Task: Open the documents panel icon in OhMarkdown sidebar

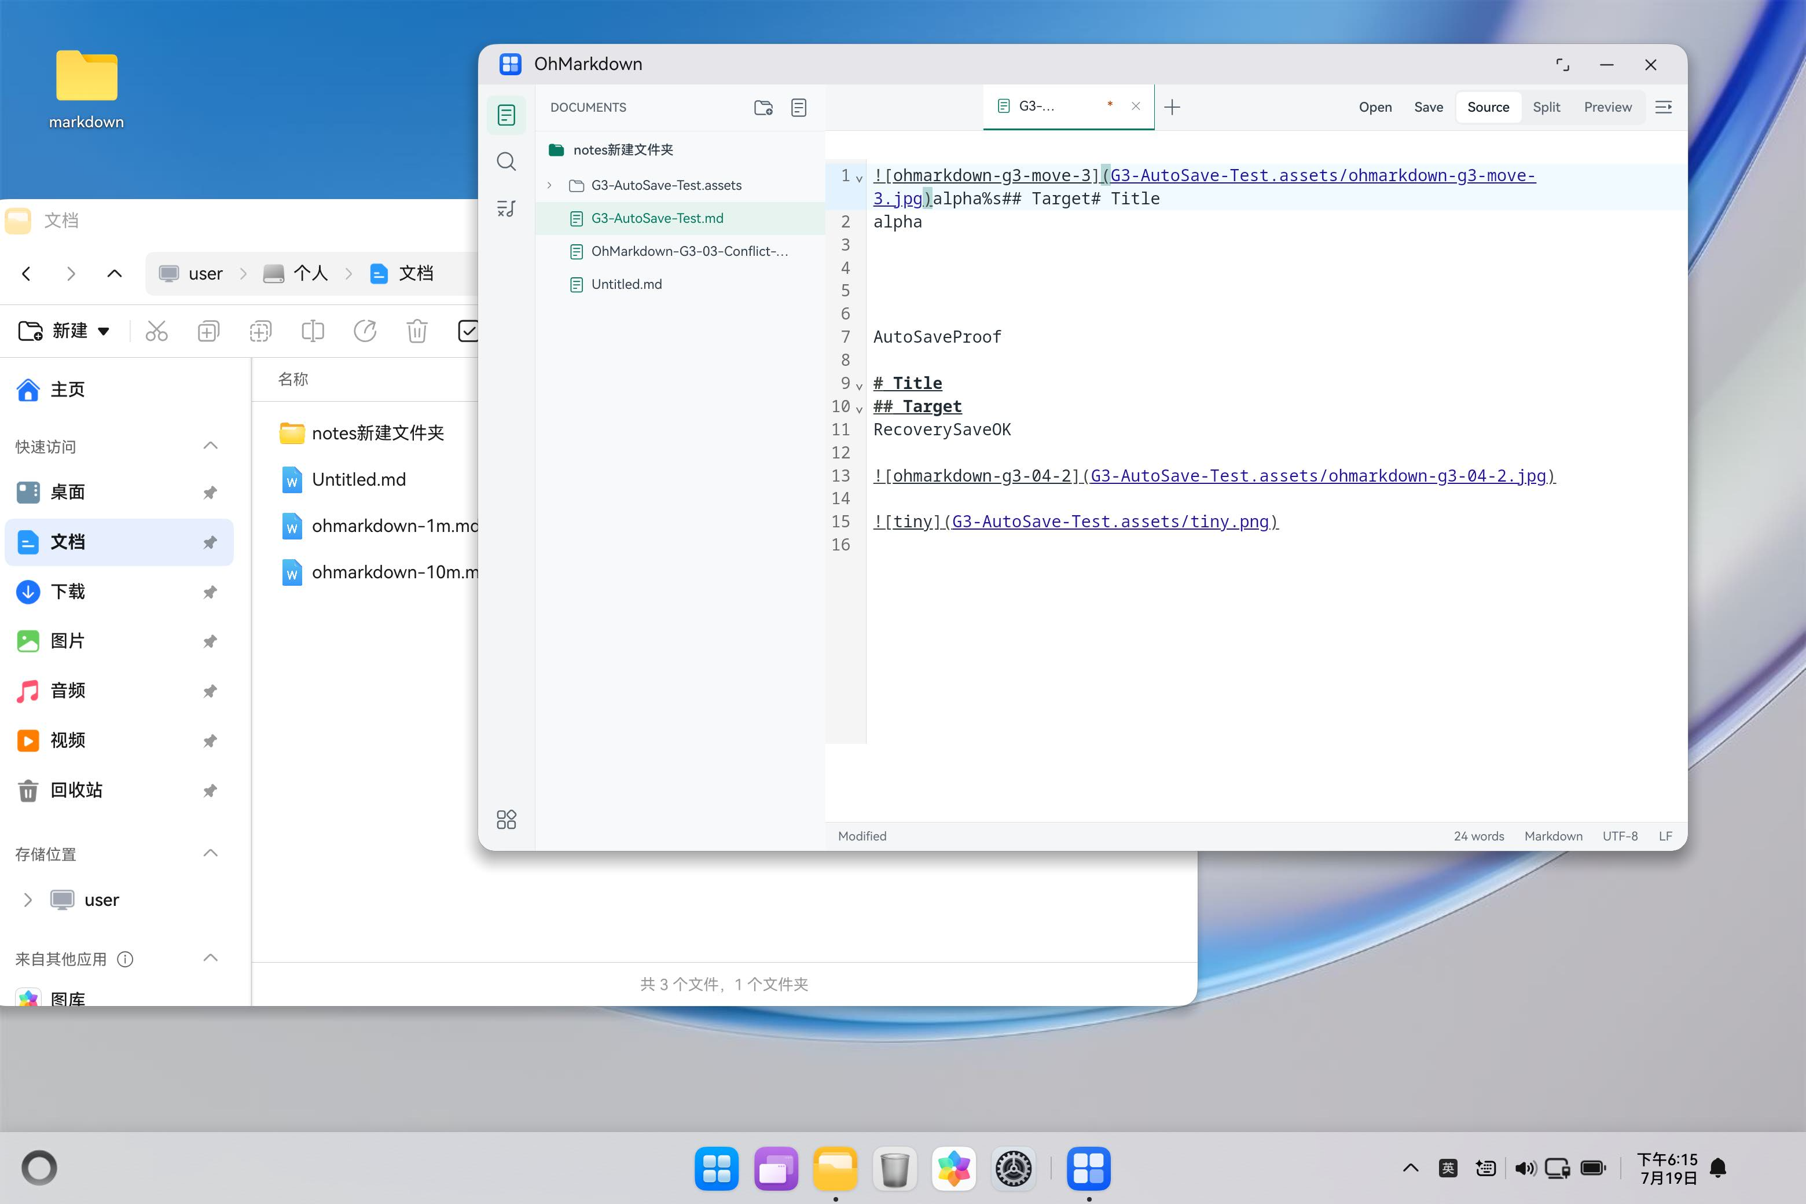Action: (x=506, y=115)
